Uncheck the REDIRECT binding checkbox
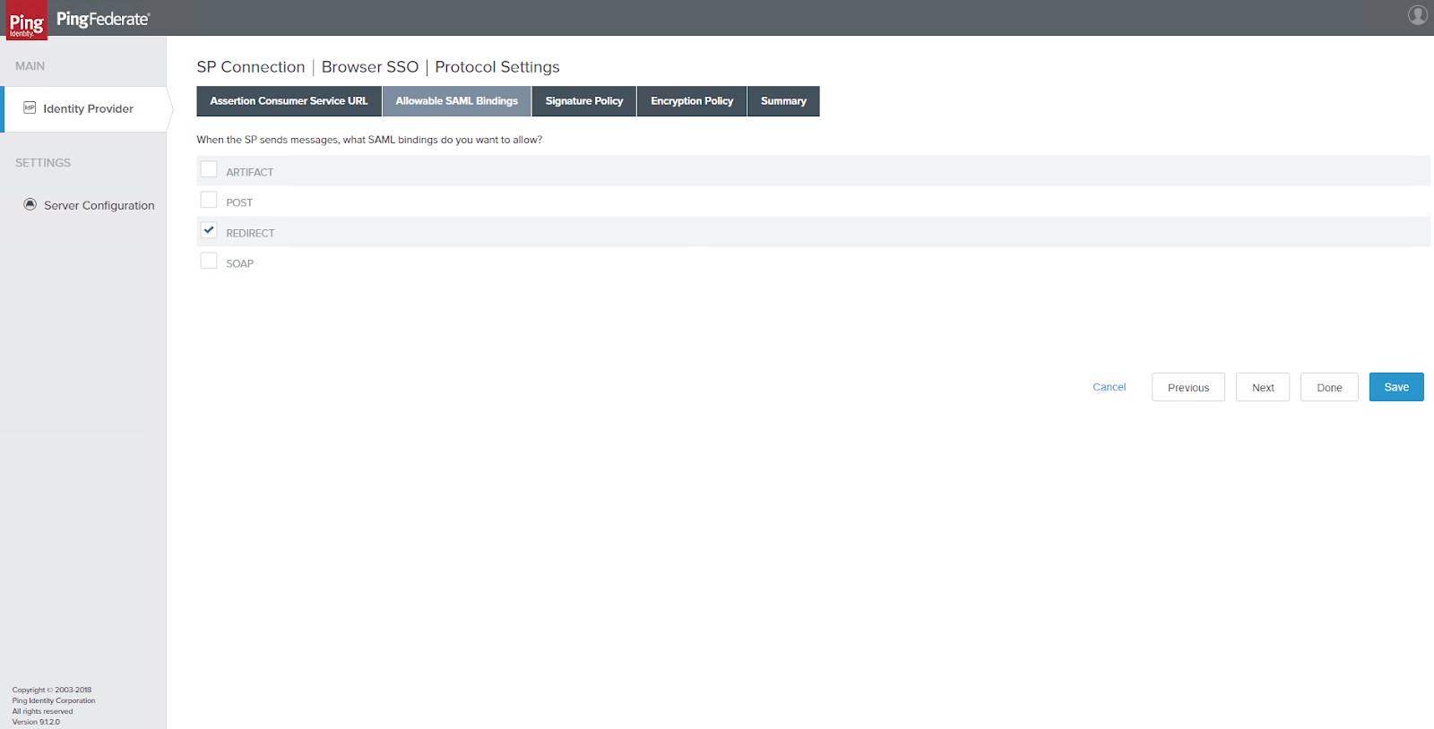Screen dimensions: 1434x729 coord(209,230)
